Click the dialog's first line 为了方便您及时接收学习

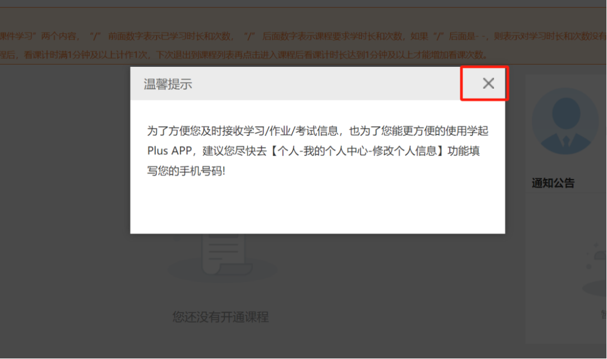[x=318, y=131]
